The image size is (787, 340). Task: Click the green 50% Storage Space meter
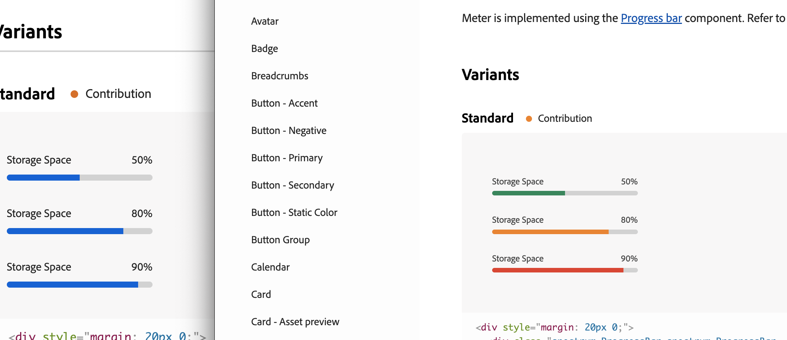(565, 193)
